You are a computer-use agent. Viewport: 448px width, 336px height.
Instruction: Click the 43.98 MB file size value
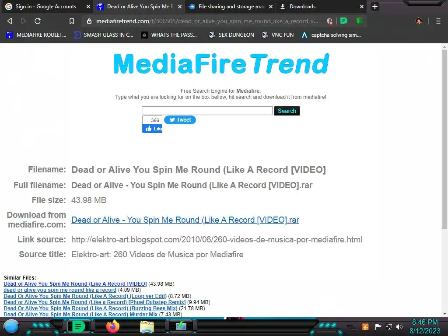pyautogui.click(x=88, y=200)
